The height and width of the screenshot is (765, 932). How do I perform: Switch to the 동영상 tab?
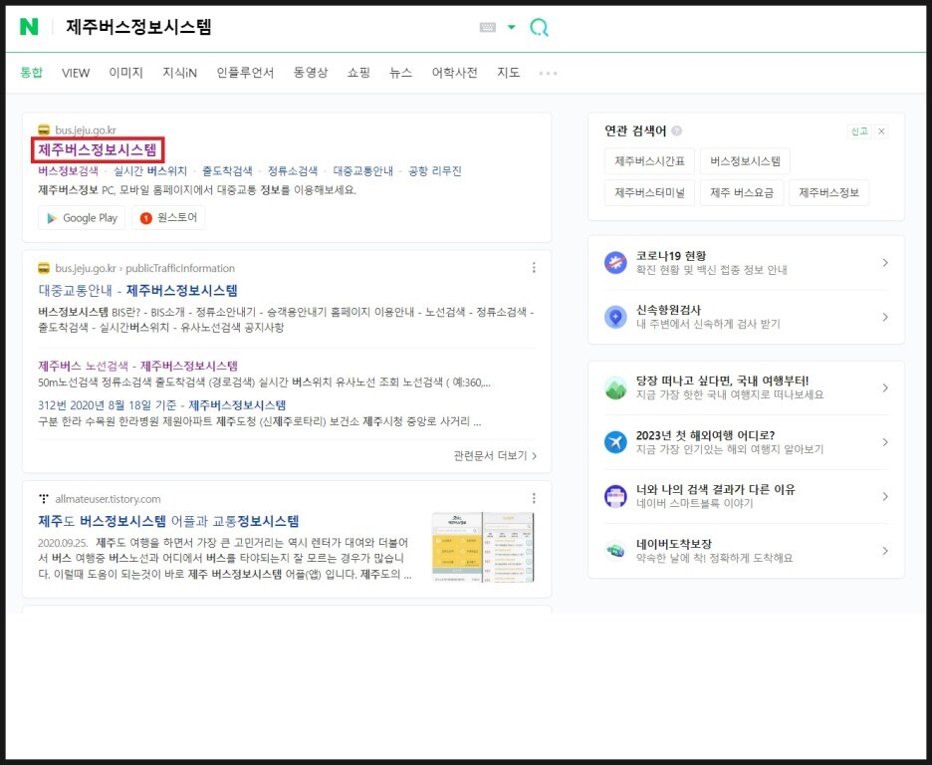coord(311,73)
